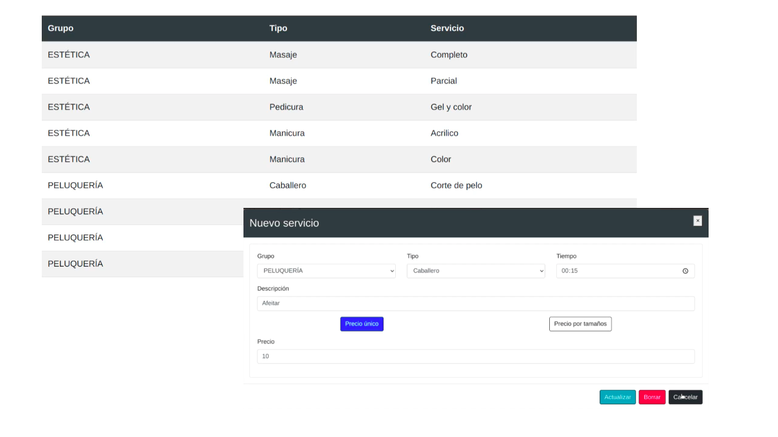Open the clock picker in Tiempo field

coord(685,271)
